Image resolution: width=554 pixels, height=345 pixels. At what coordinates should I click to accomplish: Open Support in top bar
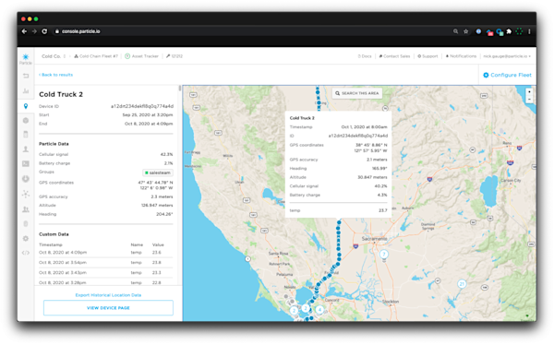point(428,56)
